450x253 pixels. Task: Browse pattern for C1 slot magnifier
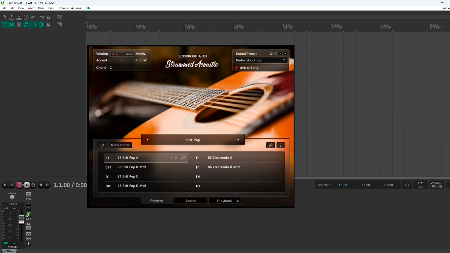tap(183, 158)
